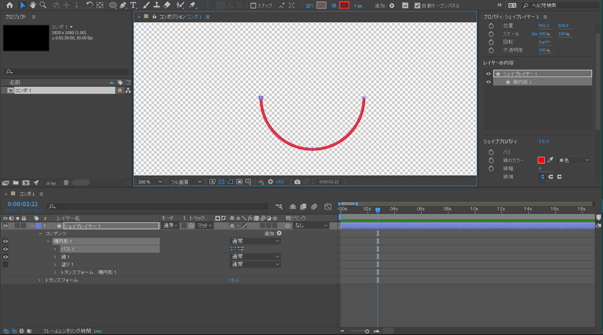The image size is (603, 335).
Task: Open the 200% magnification dropdown
Action: point(150,182)
